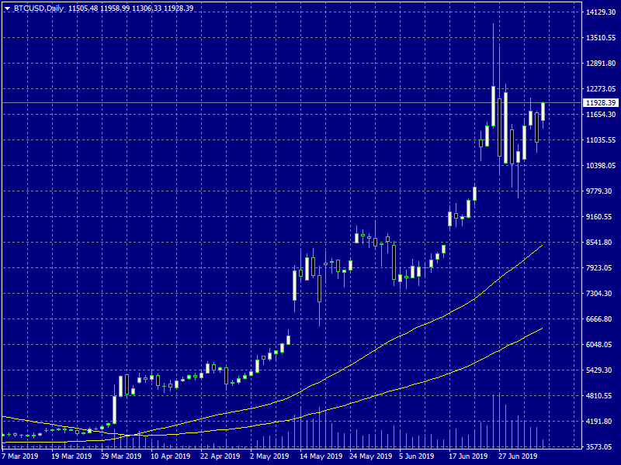Select the 5 Jun 2019 date label

(x=417, y=456)
